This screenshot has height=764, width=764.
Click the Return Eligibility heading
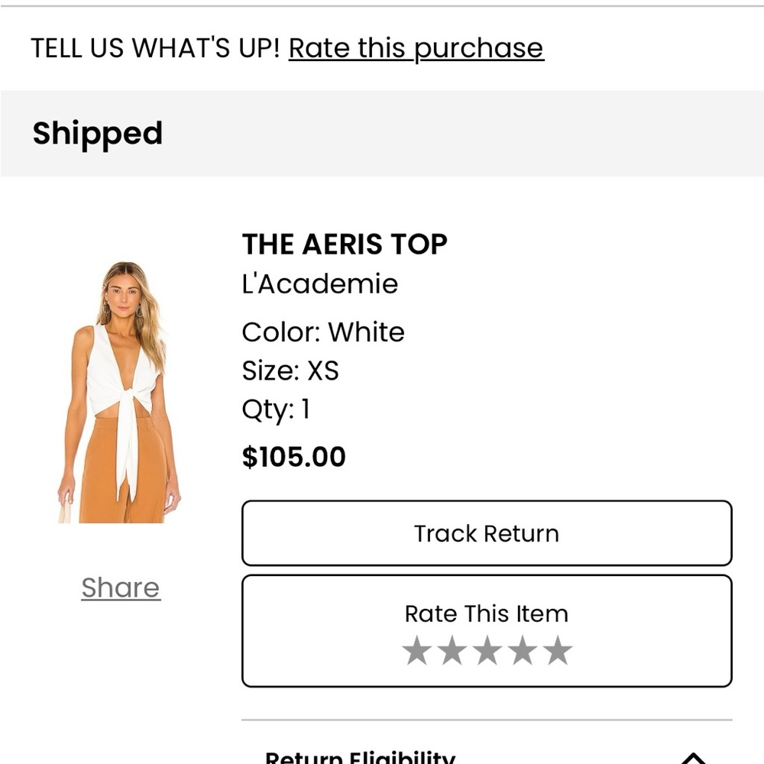coord(360,756)
